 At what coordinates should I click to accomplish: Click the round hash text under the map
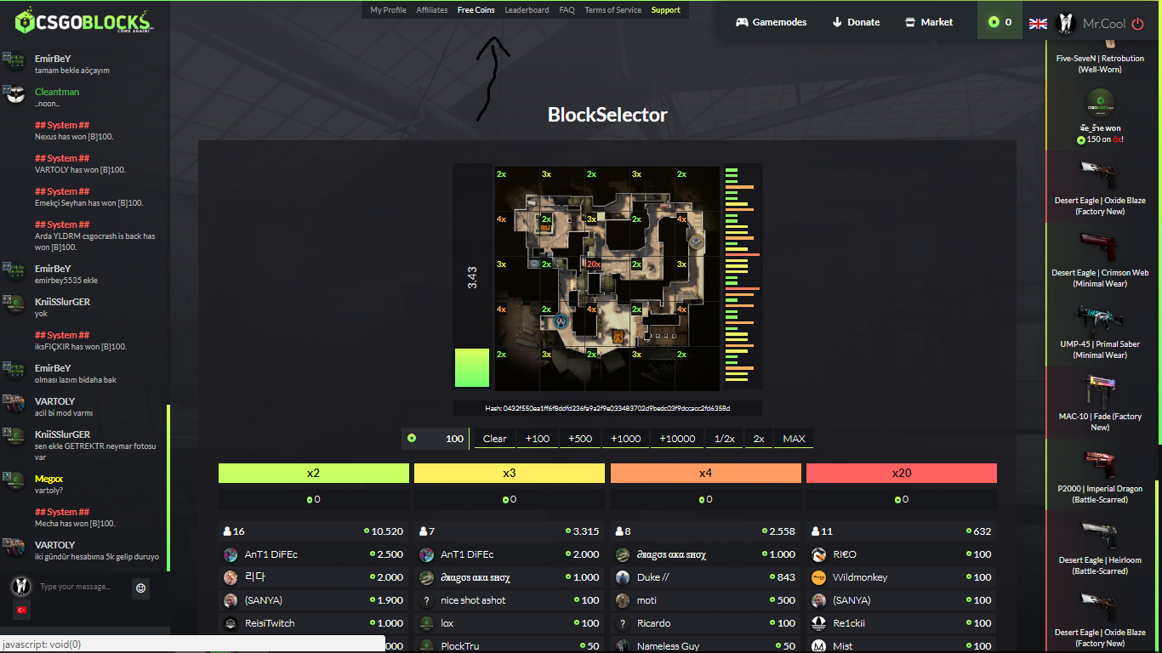coord(607,408)
